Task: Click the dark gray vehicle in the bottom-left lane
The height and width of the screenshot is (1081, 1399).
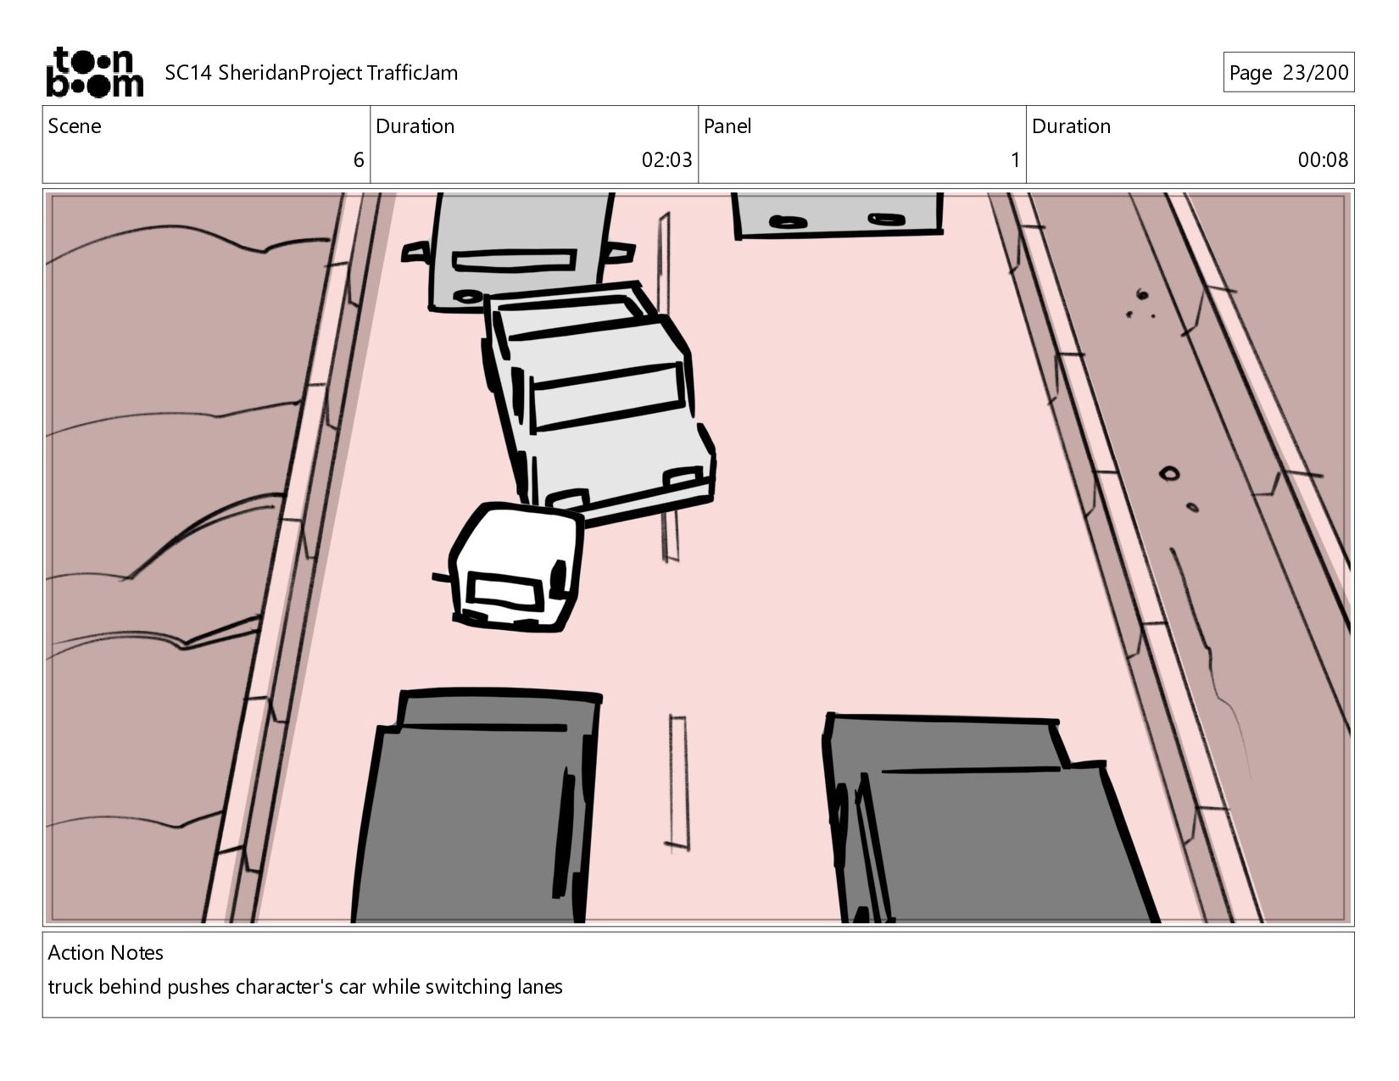Action: point(477,806)
